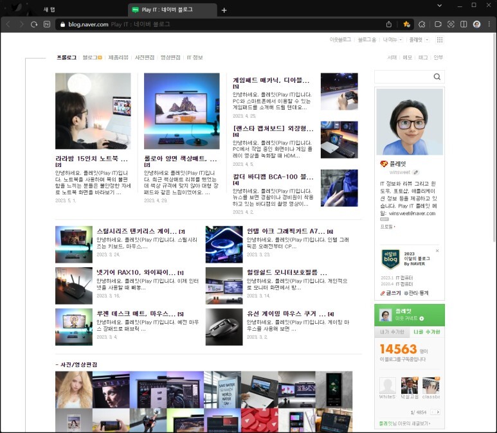Expand the 내 메뉴 dropdown
Image resolution: width=497 pixels, height=433 pixels.
pos(401,40)
